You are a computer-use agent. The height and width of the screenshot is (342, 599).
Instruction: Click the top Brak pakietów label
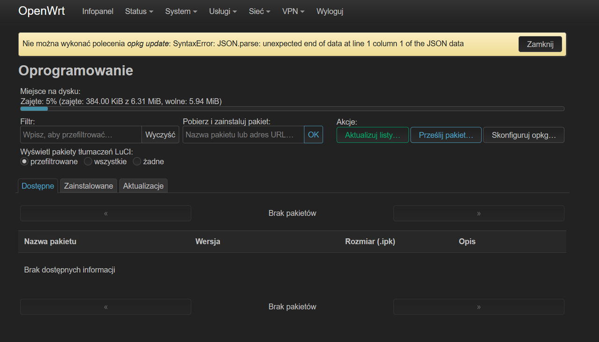coord(292,213)
